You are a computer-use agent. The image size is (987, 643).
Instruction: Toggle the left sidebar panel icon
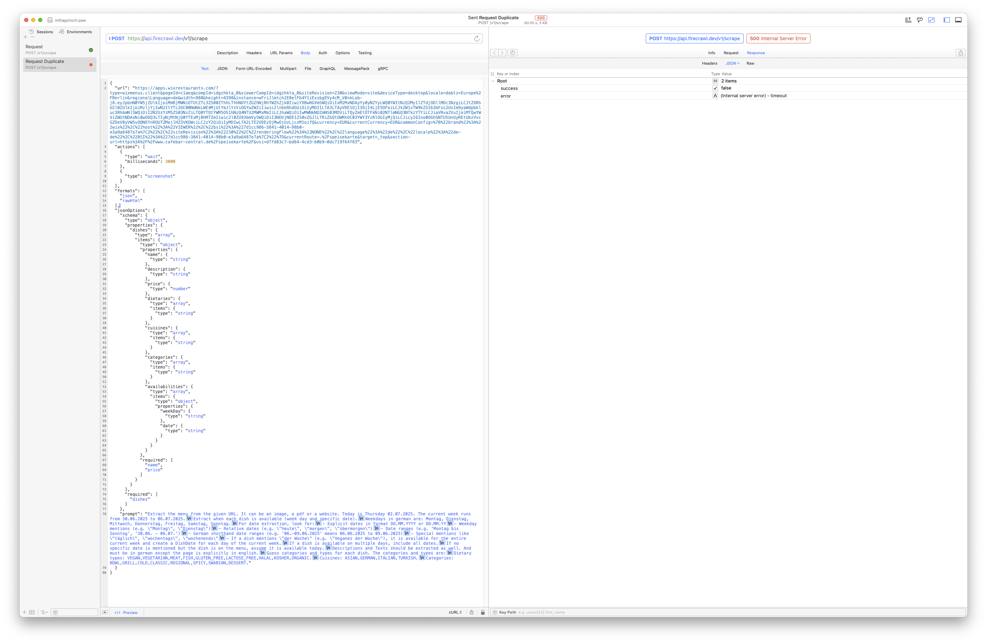coord(946,20)
